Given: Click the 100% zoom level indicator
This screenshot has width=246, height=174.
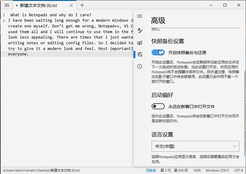Looking at the screenshot, I should point(197,170).
